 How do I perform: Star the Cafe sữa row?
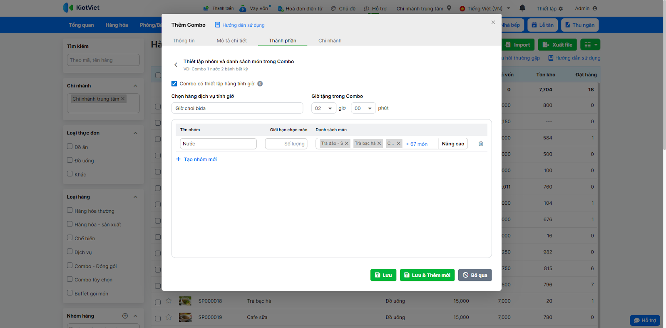click(x=169, y=317)
